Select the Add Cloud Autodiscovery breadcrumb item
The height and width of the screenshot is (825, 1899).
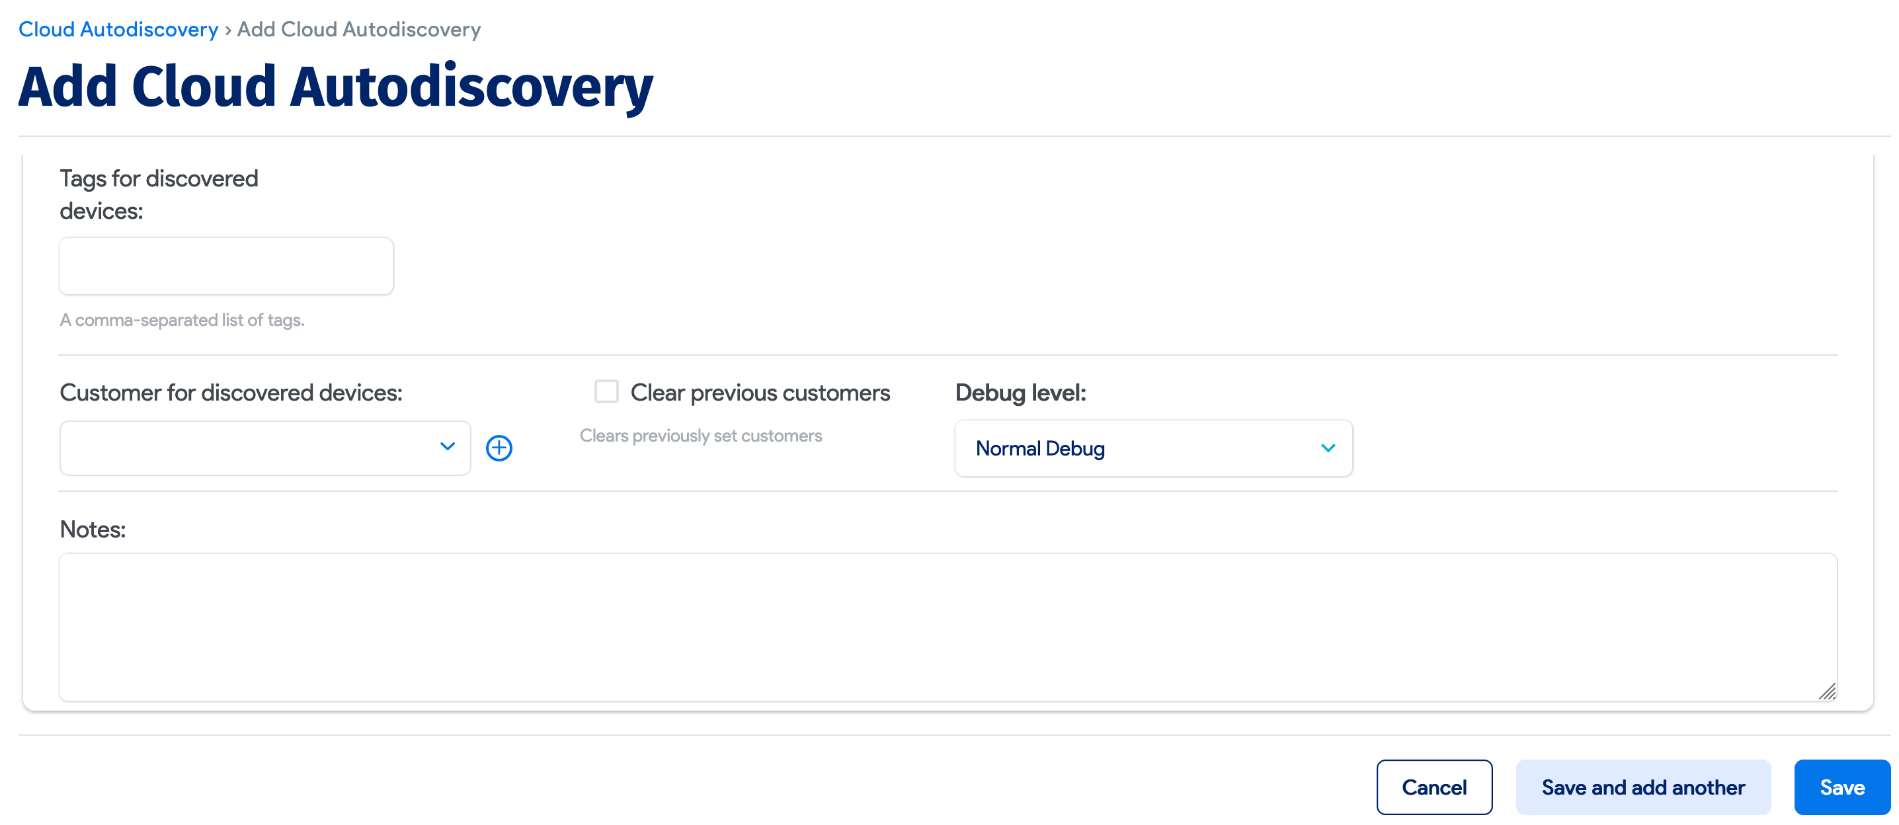pos(358,30)
